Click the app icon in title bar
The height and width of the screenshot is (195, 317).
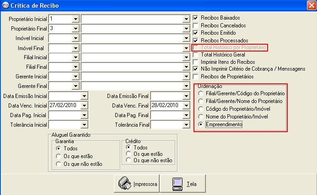5,5
